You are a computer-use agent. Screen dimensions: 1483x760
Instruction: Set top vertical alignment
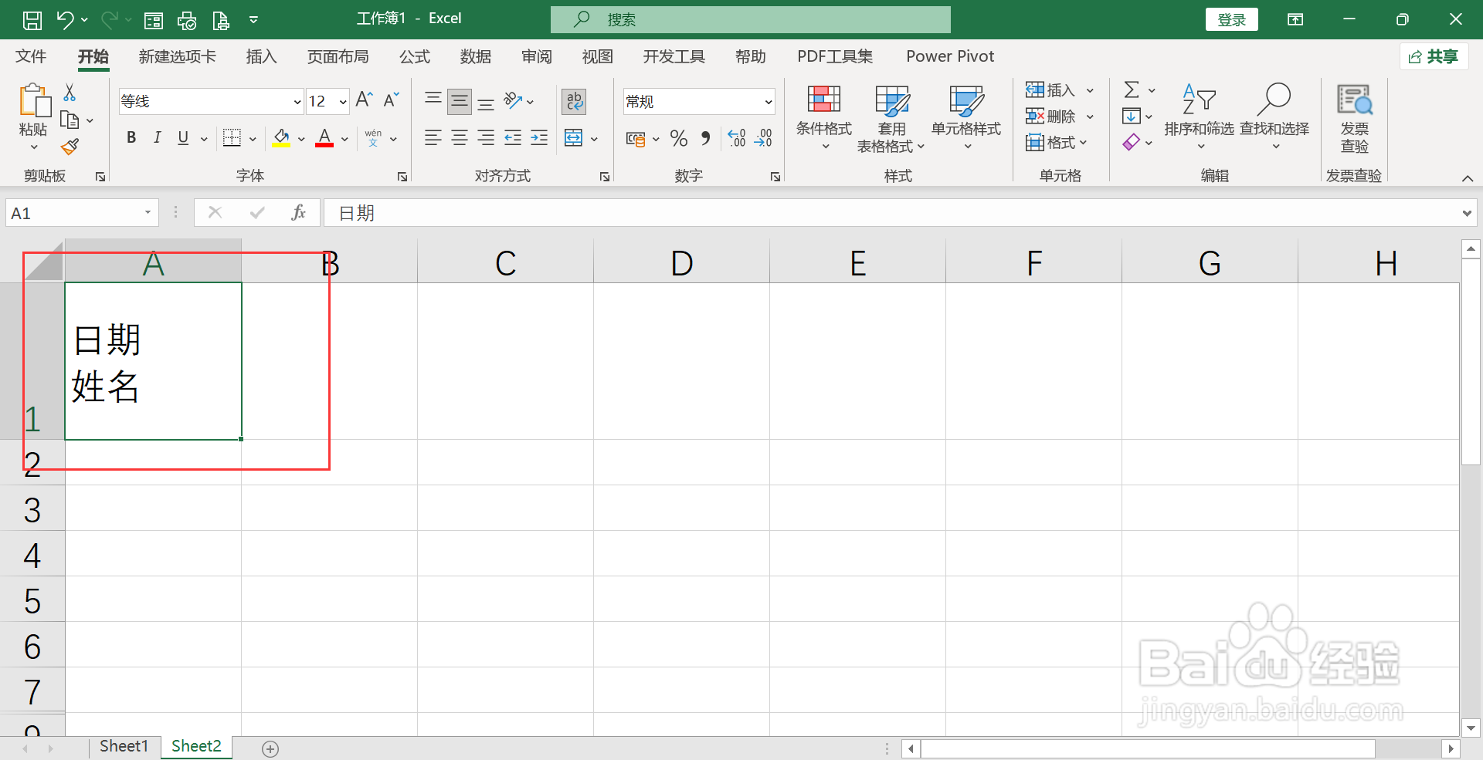point(433,100)
